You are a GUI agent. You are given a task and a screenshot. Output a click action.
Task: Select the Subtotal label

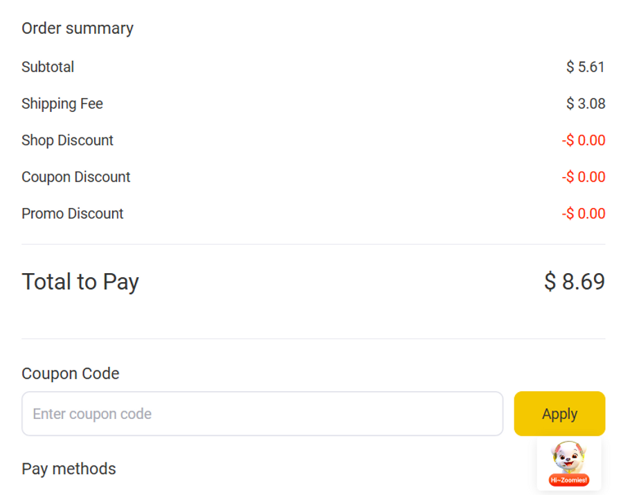coord(48,67)
